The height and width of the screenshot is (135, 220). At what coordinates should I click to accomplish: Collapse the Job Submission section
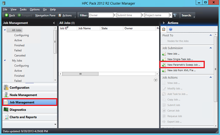(x=210, y=48)
